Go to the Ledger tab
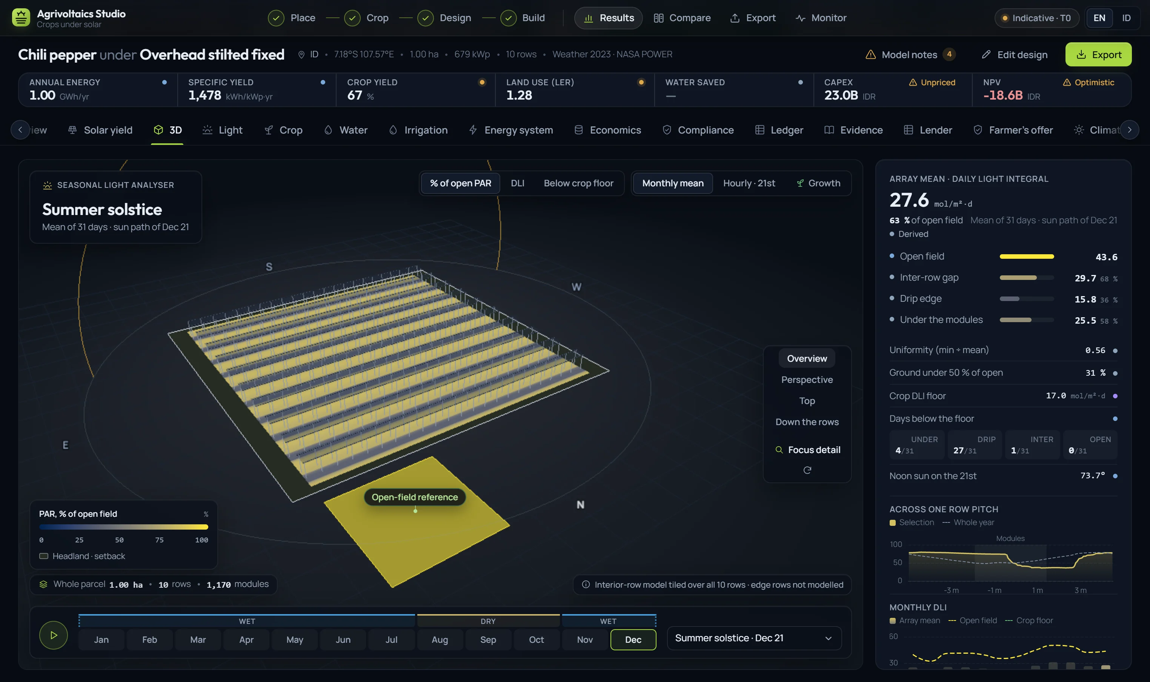 click(779, 130)
